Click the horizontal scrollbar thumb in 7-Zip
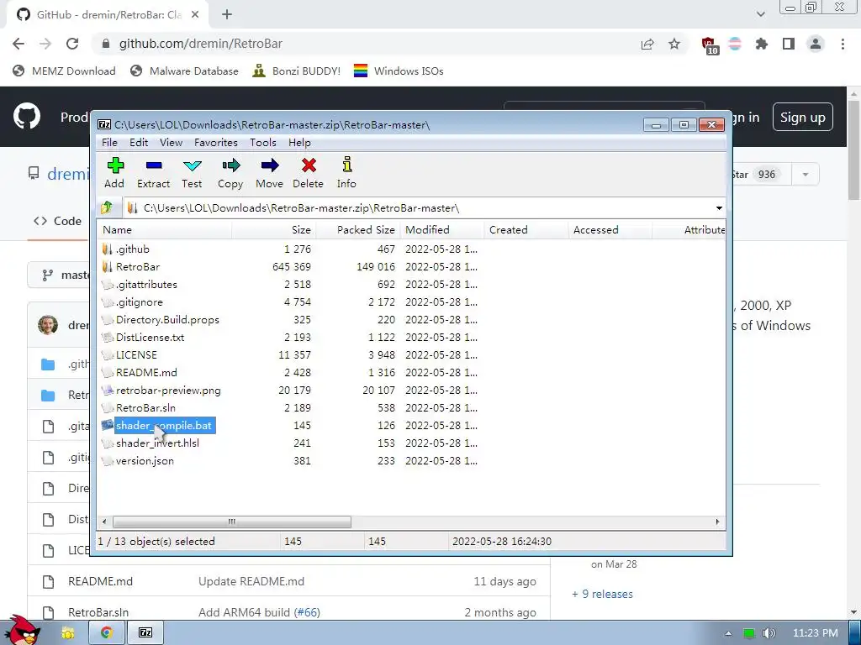 [x=232, y=522]
